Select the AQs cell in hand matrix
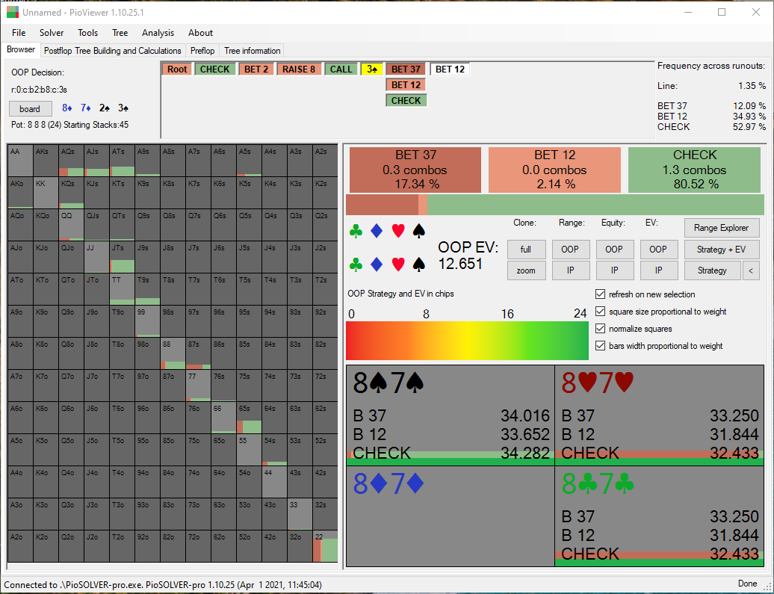This screenshot has height=594, width=774. pos(71,161)
